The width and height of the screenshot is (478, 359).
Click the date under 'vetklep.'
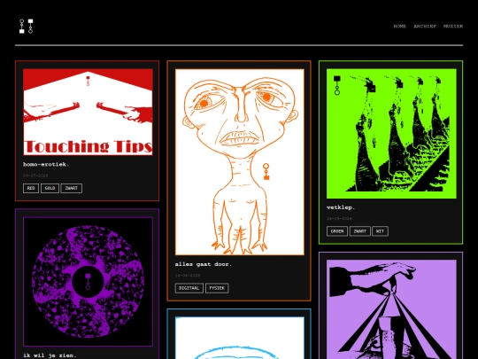(339, 219)
